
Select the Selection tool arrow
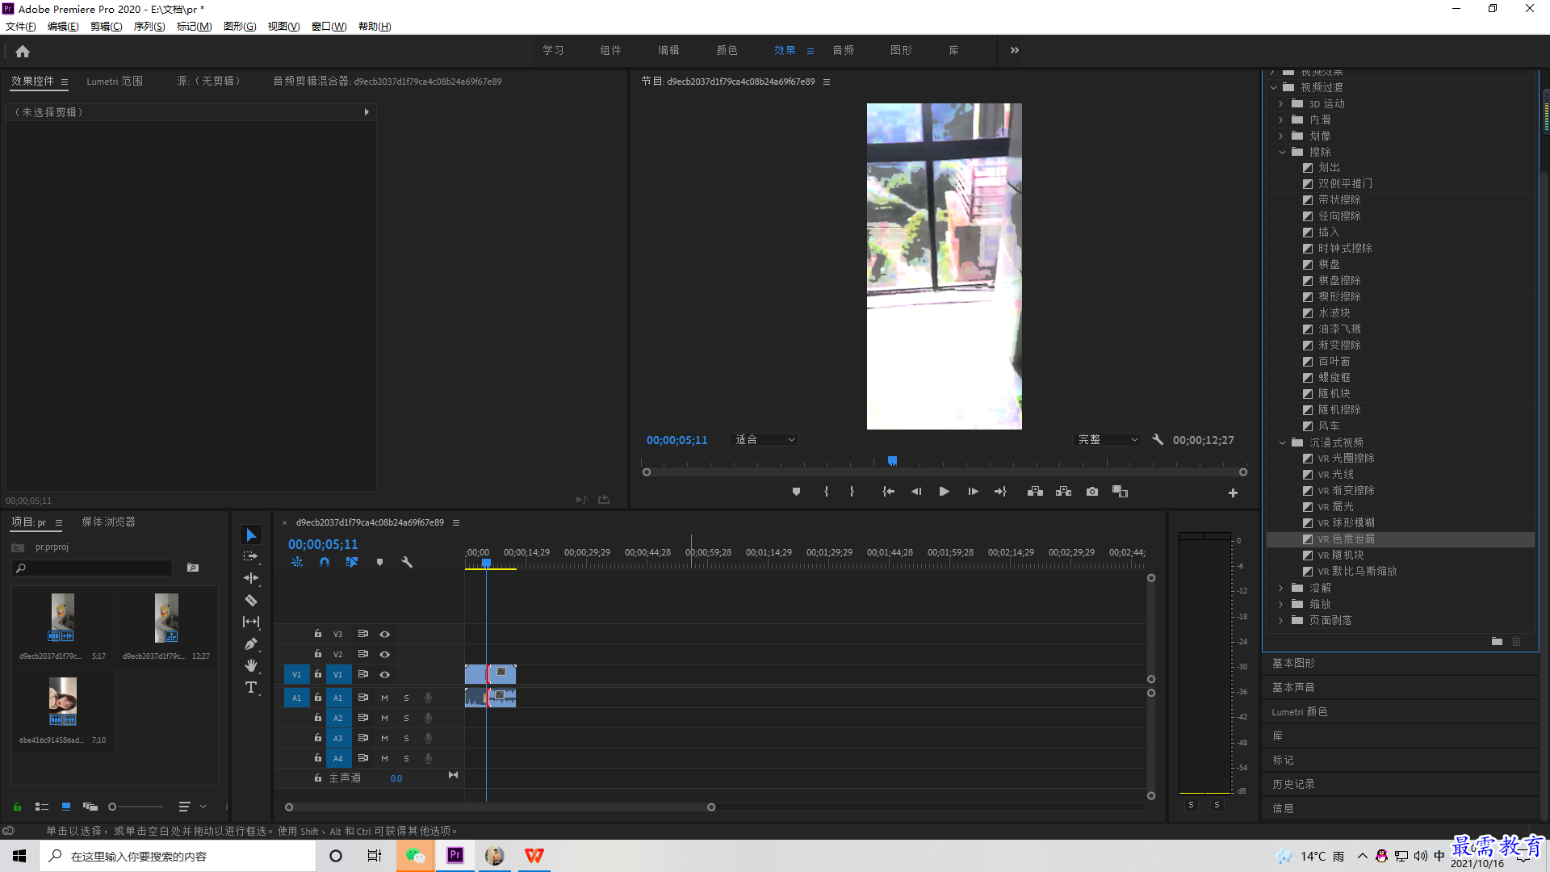click(x=251, y=535)
